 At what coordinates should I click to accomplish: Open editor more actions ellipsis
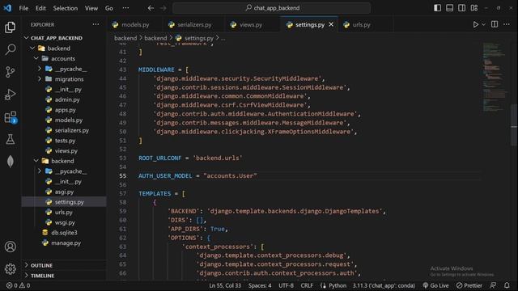507,24
